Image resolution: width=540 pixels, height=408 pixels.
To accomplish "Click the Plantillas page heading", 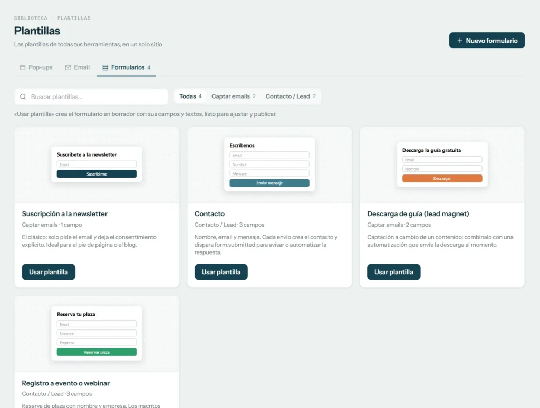I will point(37,31).
